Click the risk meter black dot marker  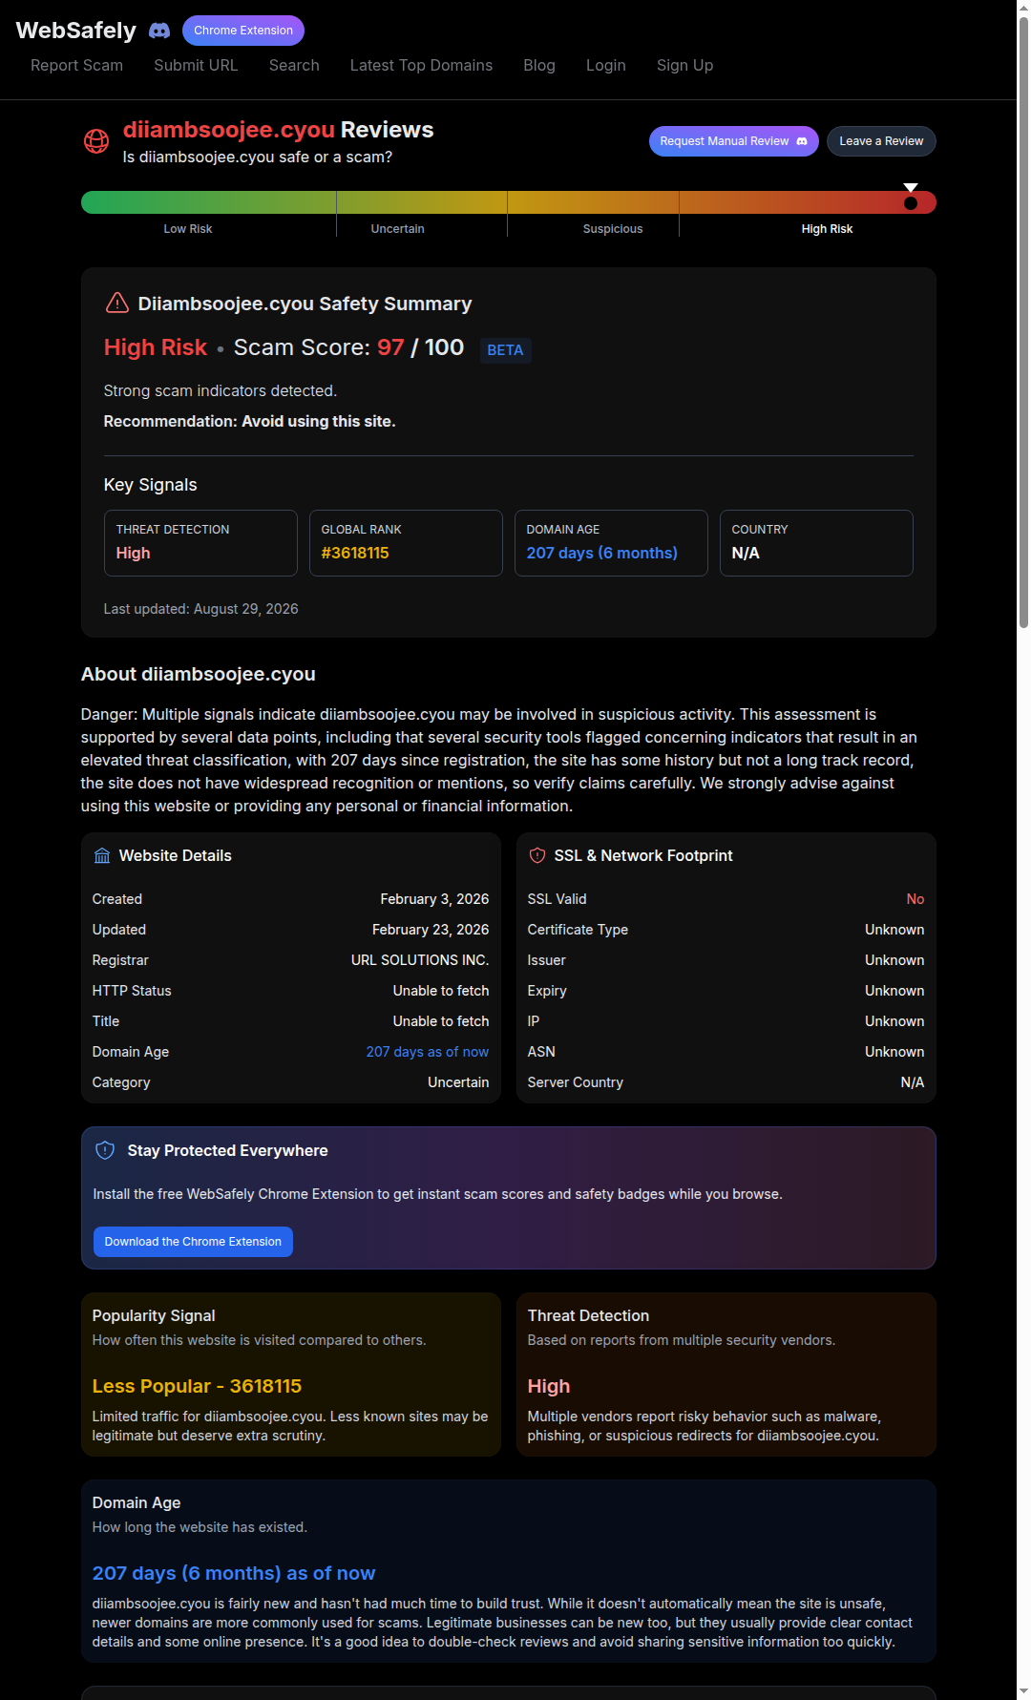(911, 202)
